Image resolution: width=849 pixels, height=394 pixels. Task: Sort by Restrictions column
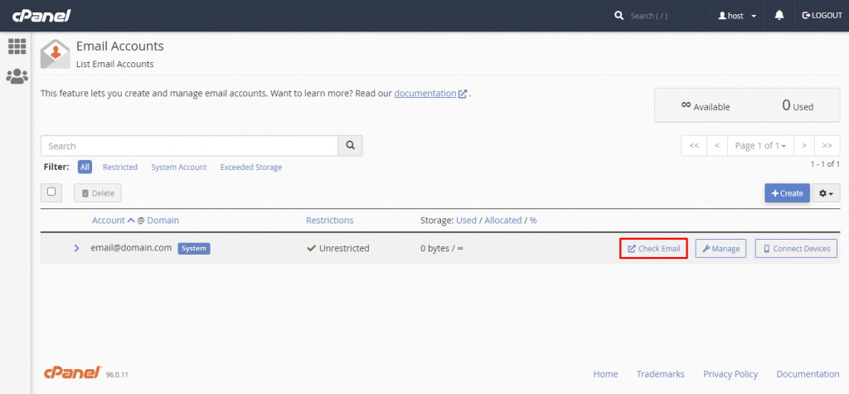click(330, 220)
